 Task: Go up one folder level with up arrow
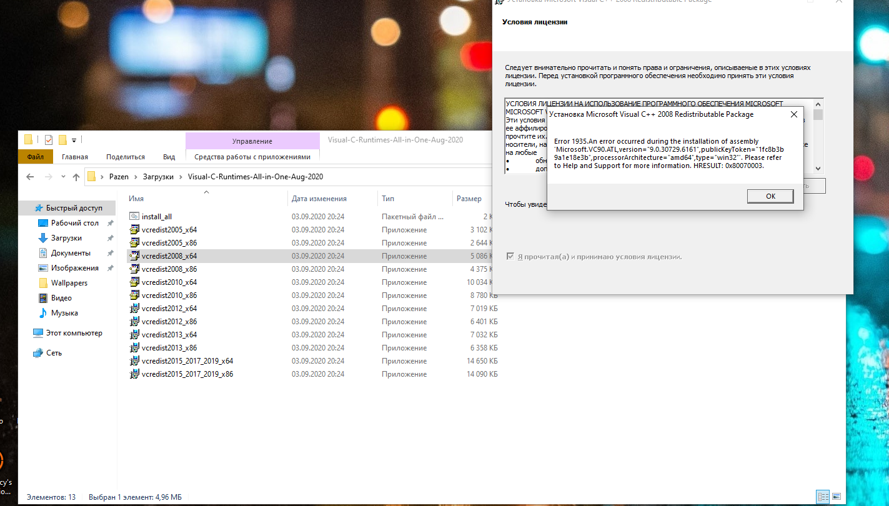click(x=76, y=177)
